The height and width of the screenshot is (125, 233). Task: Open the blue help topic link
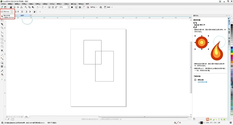(x=202, y=82)
